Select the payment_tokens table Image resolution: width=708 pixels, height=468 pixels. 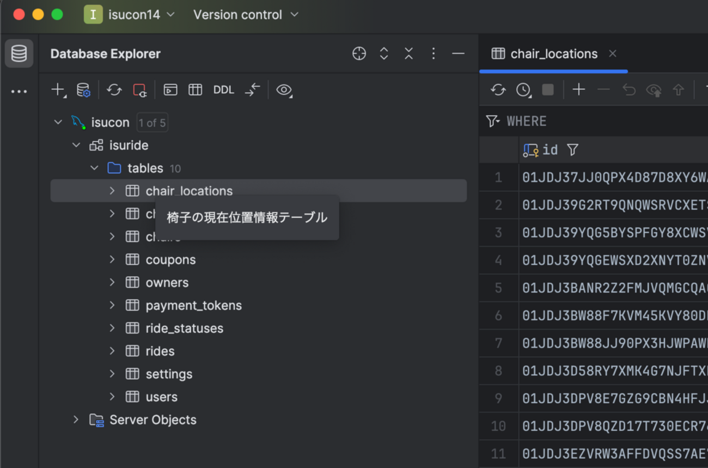pyautogui.click(x=193, y=306)
